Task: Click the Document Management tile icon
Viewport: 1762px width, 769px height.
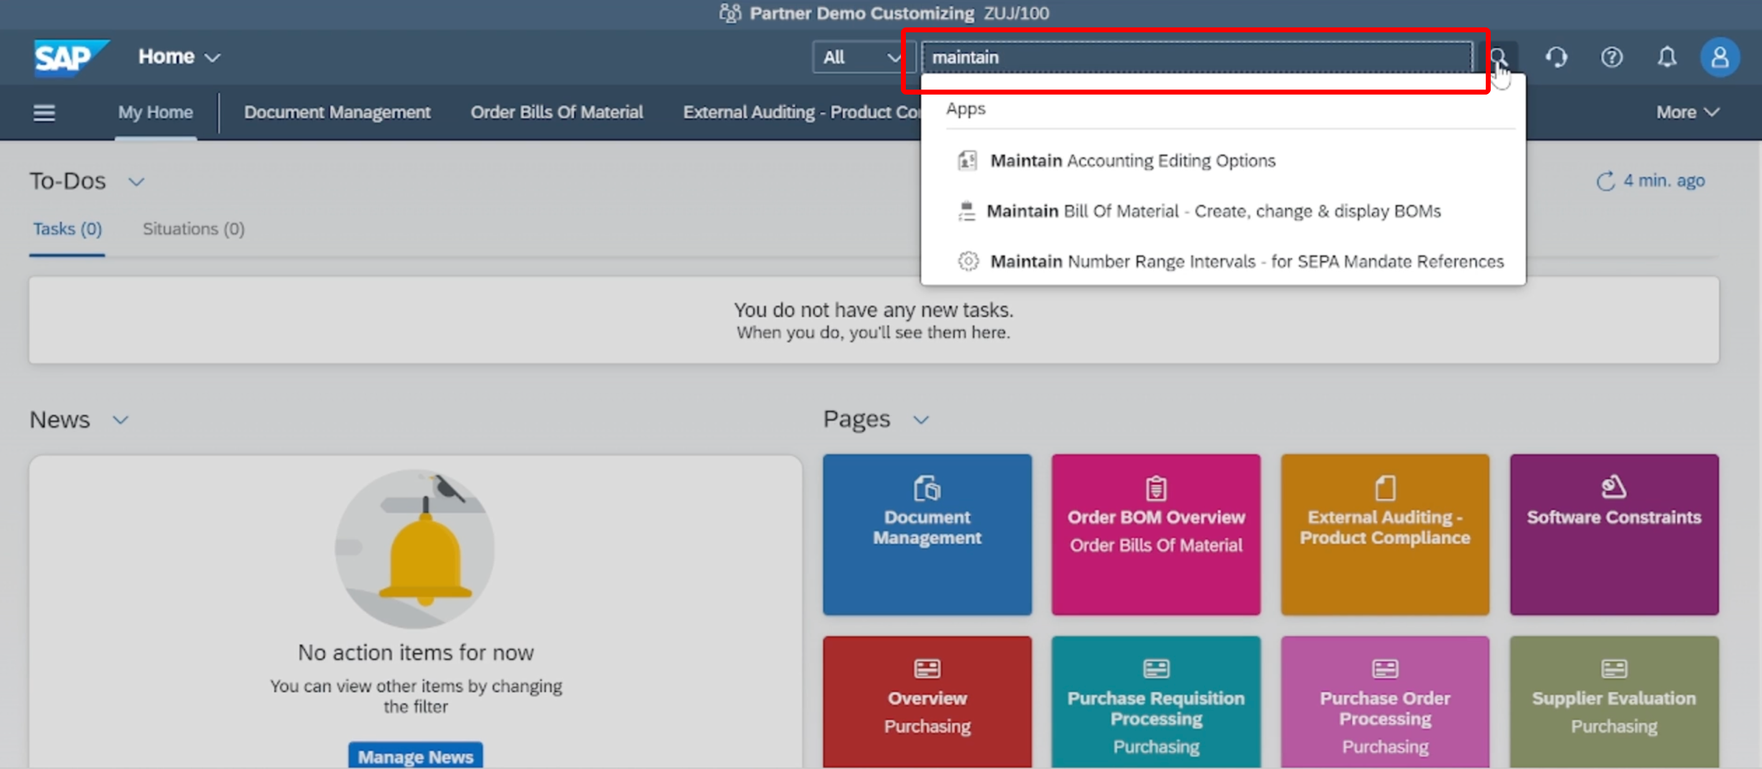Action: [927, 488]
